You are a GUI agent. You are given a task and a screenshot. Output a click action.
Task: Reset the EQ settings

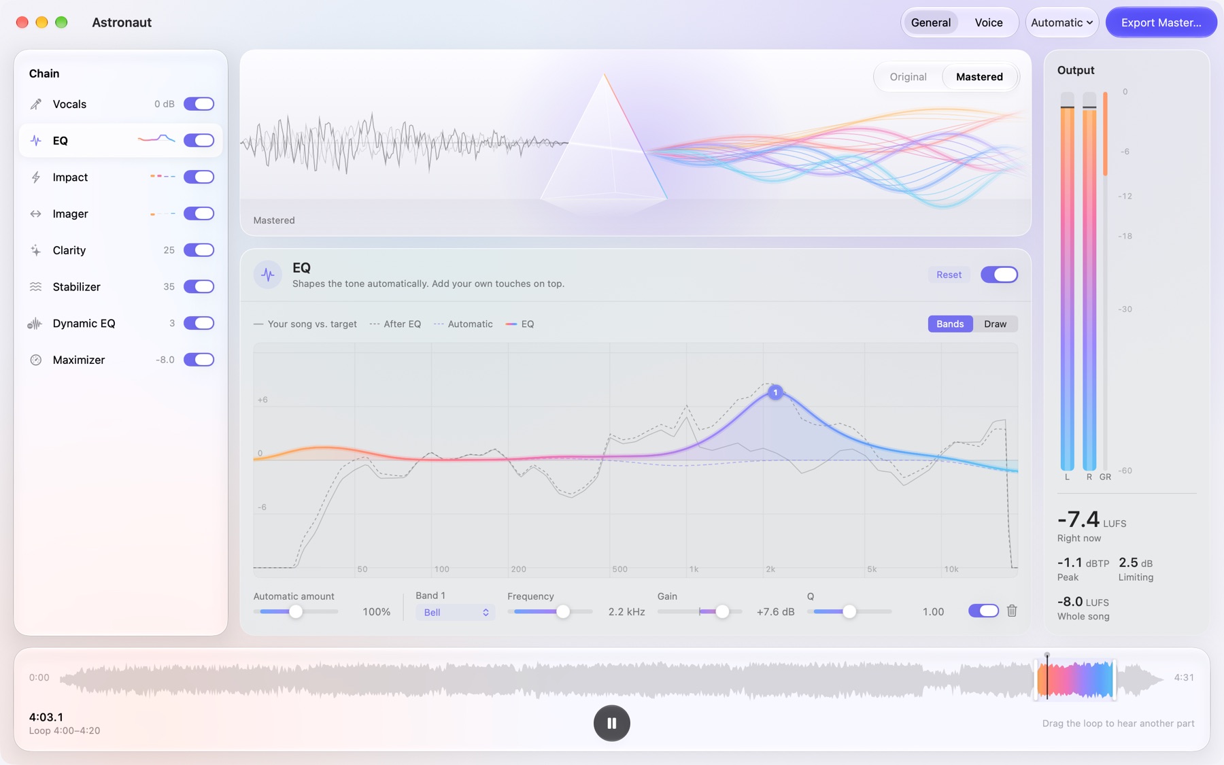tap(949, 275)
